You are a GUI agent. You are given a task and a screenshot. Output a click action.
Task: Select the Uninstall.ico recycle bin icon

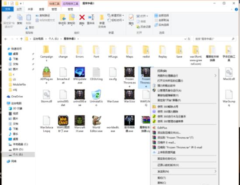pyautogui.click(x=96, y=94)
